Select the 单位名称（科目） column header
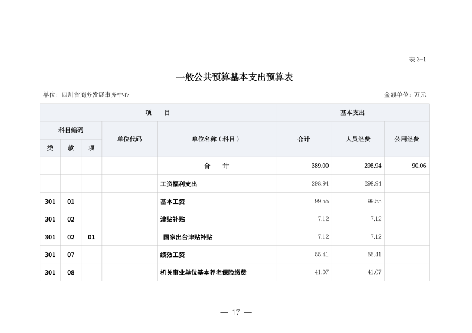Viewport: 472px width, 333px height. tap(216, 139)
